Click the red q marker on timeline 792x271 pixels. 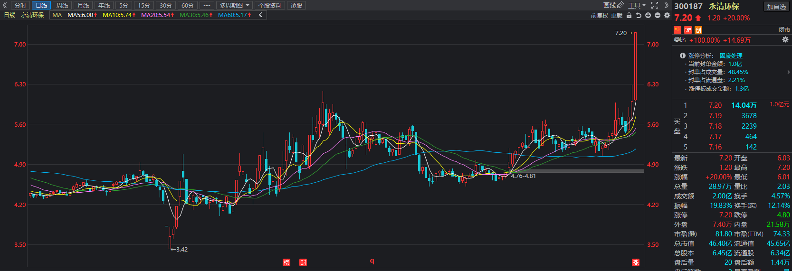click(372, 261)
